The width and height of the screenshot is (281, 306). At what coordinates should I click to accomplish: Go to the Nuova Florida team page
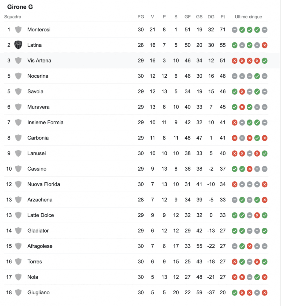pos(44,184)
